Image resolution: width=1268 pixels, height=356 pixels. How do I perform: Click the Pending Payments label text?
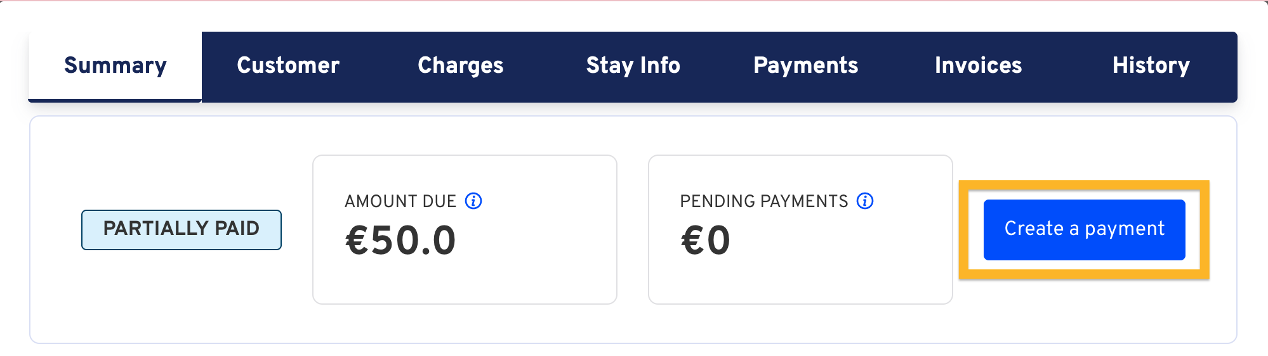point(764,201)
